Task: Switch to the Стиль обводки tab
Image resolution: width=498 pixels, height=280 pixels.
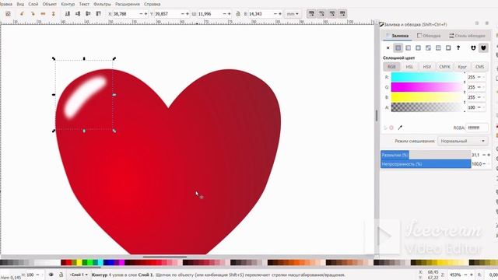Action: pyautogui.click(x=467, y=36)
